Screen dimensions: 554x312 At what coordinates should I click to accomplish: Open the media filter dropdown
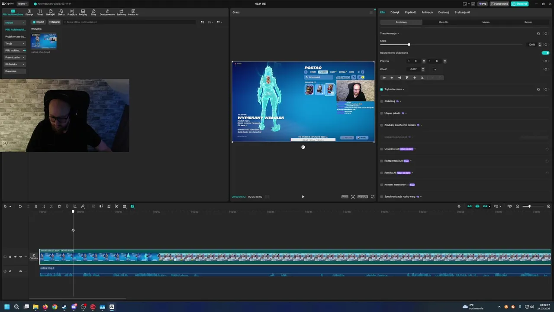tap(219, 22)
